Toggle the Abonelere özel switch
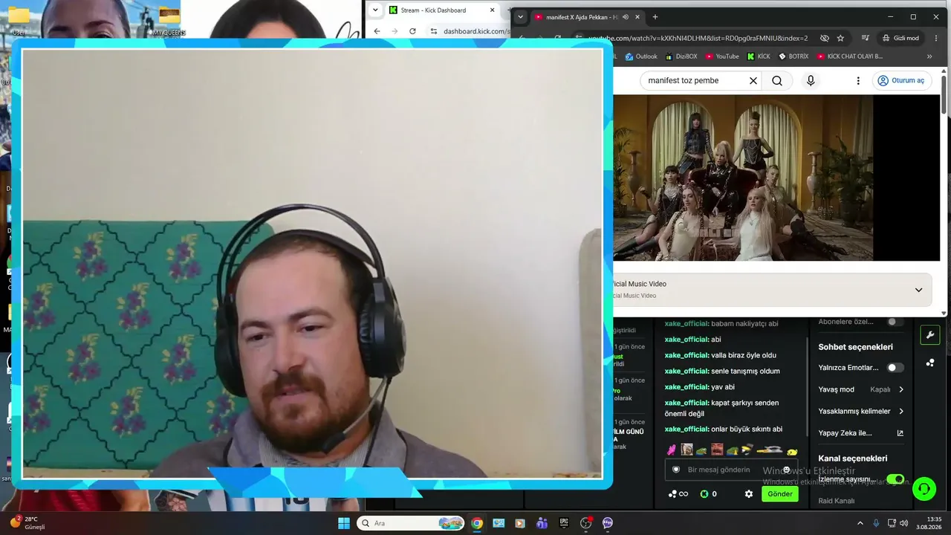The height and width of the screenshot is (535, 951). point(895,322)
